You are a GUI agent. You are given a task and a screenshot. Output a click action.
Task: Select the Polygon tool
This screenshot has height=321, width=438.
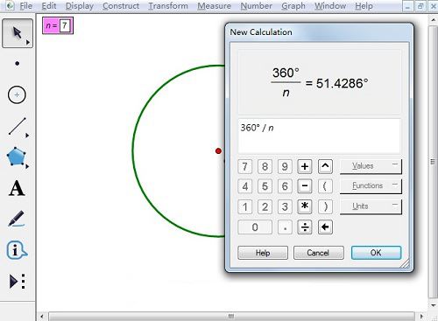[x=17, y=157]
